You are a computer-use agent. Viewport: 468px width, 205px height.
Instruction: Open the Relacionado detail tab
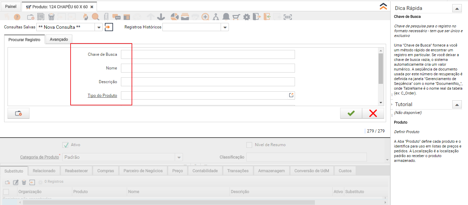(44, 171)
